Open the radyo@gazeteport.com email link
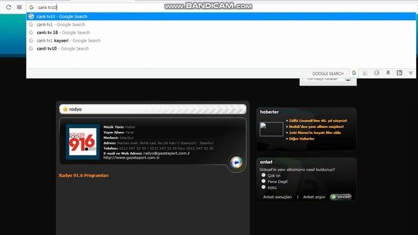Viewport: 418px width, 235px height. 165,153
